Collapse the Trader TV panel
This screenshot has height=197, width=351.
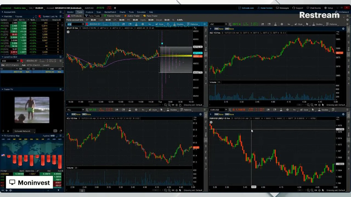(x=2, y=89)
